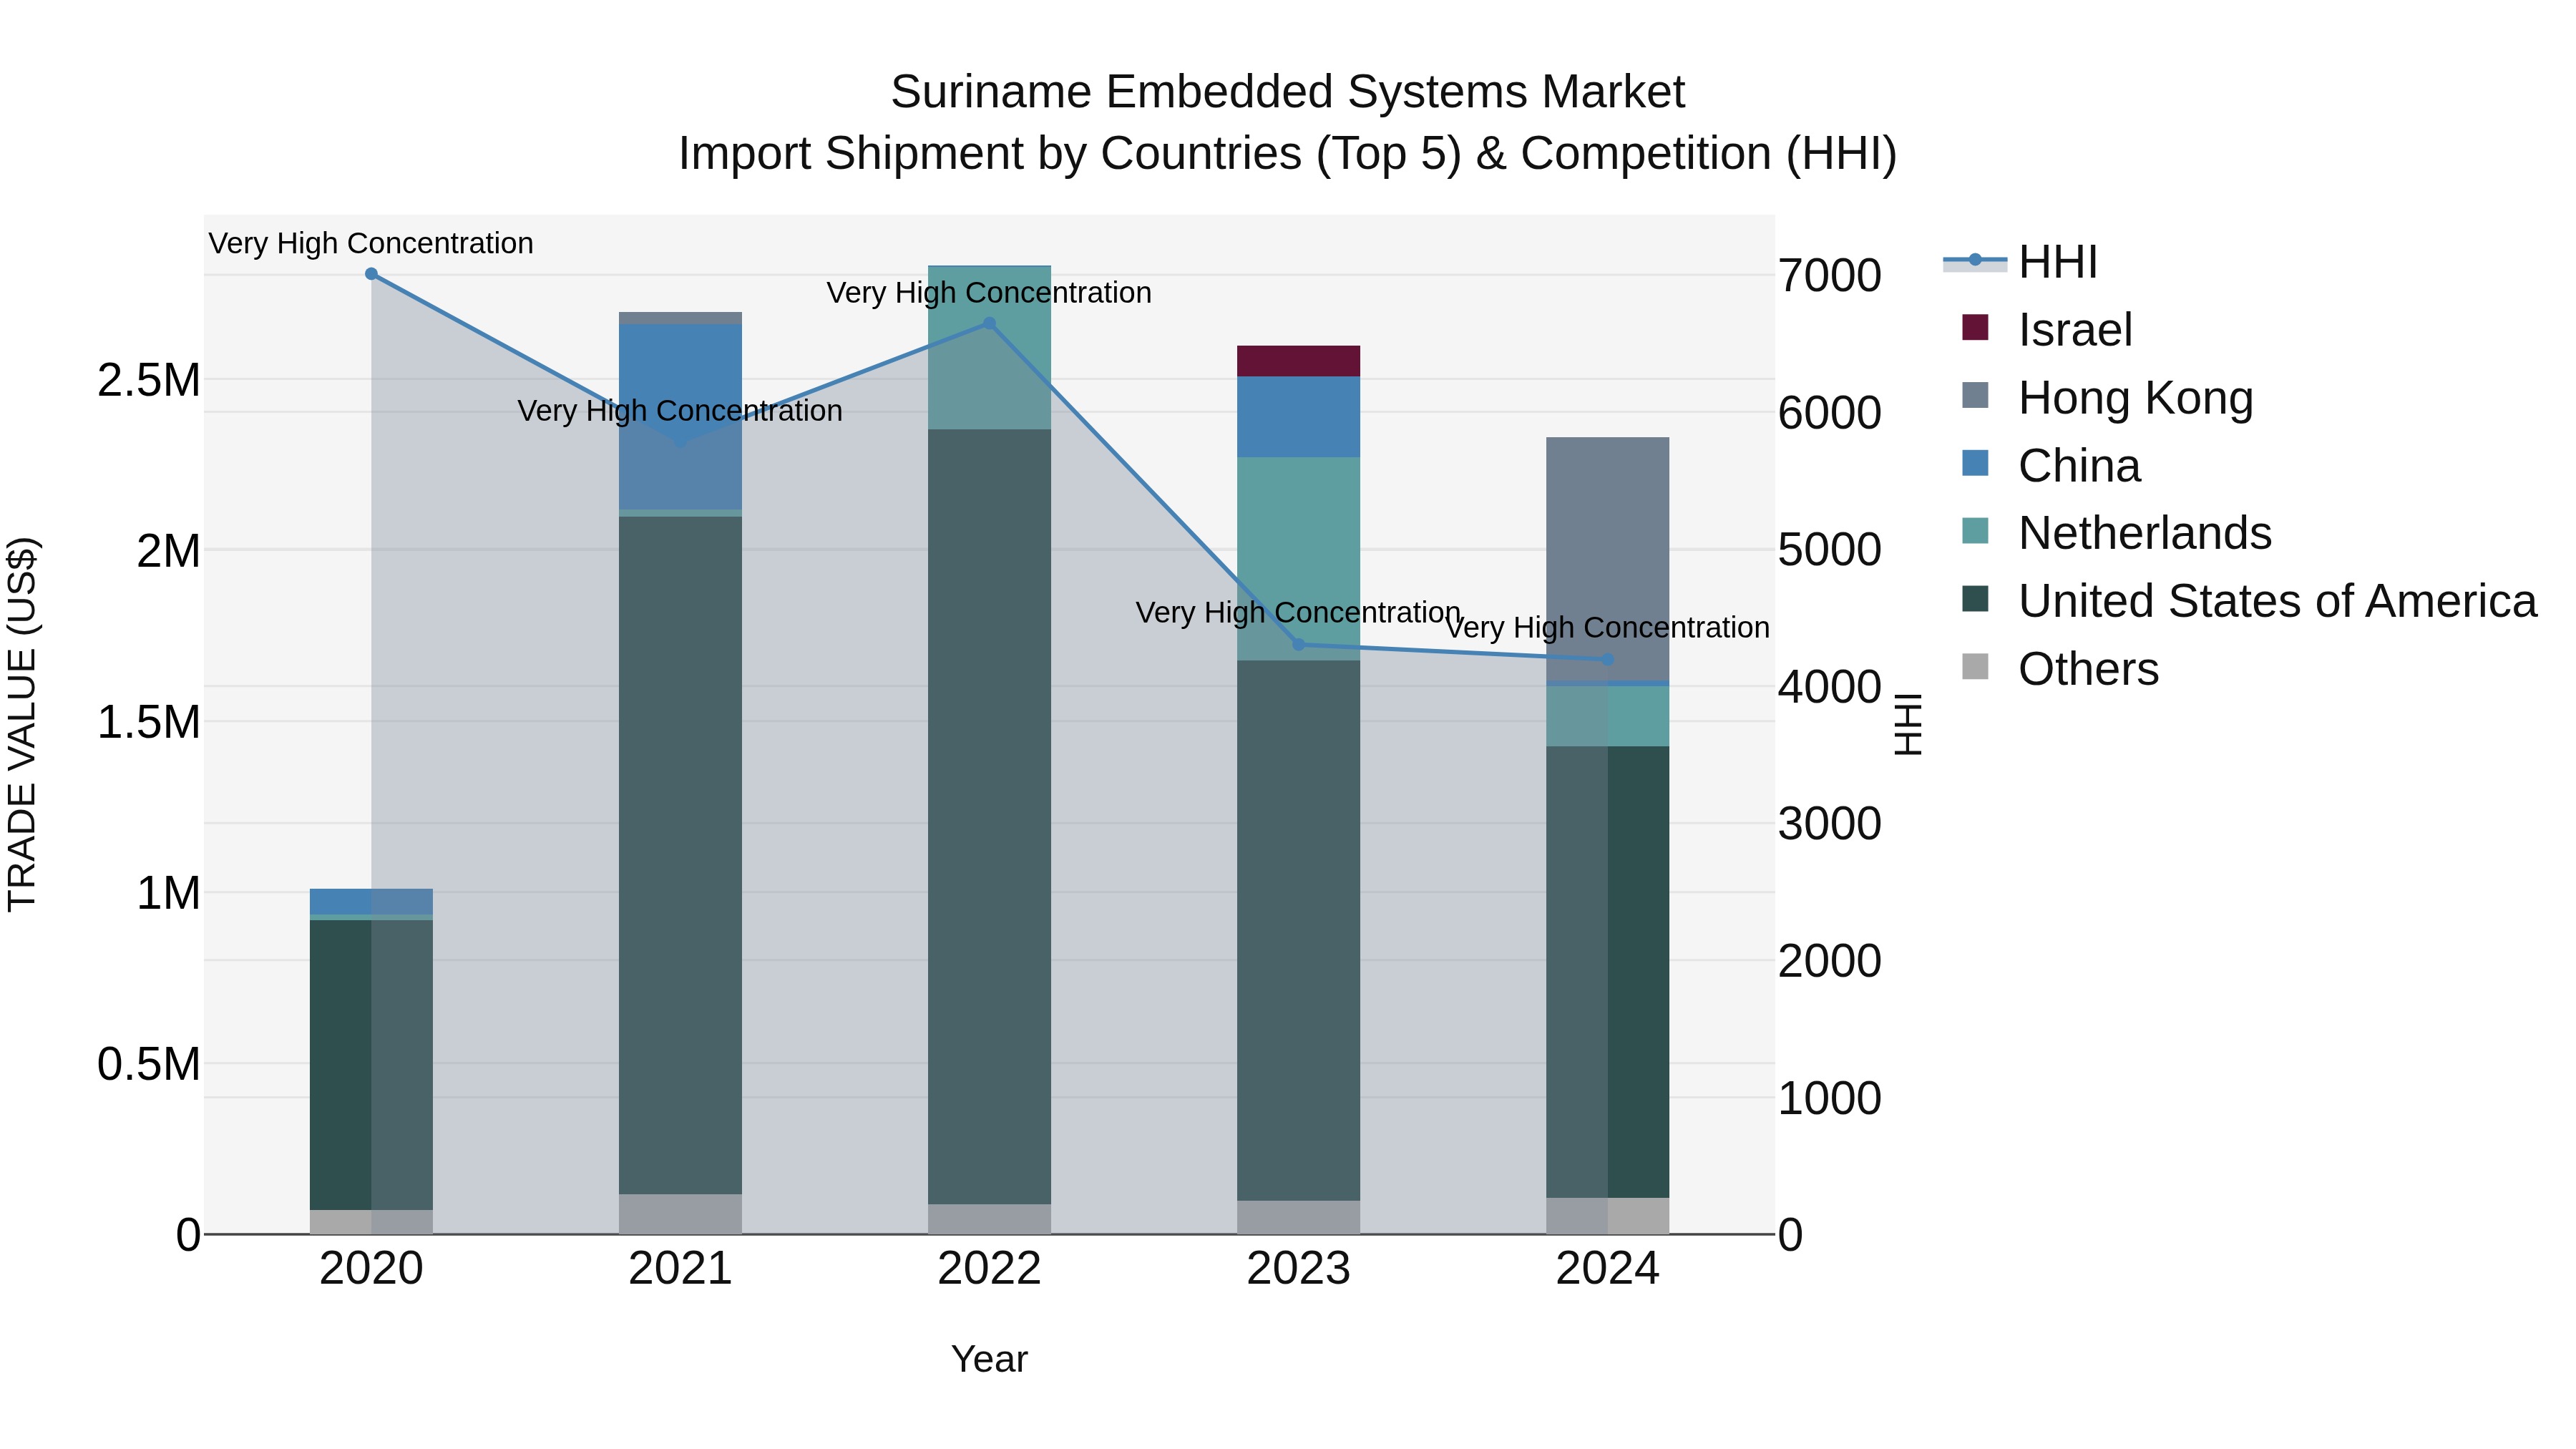Toggle Israel series in legend
Viewport: 2576px width, 1449px height.
[2048, 329]
